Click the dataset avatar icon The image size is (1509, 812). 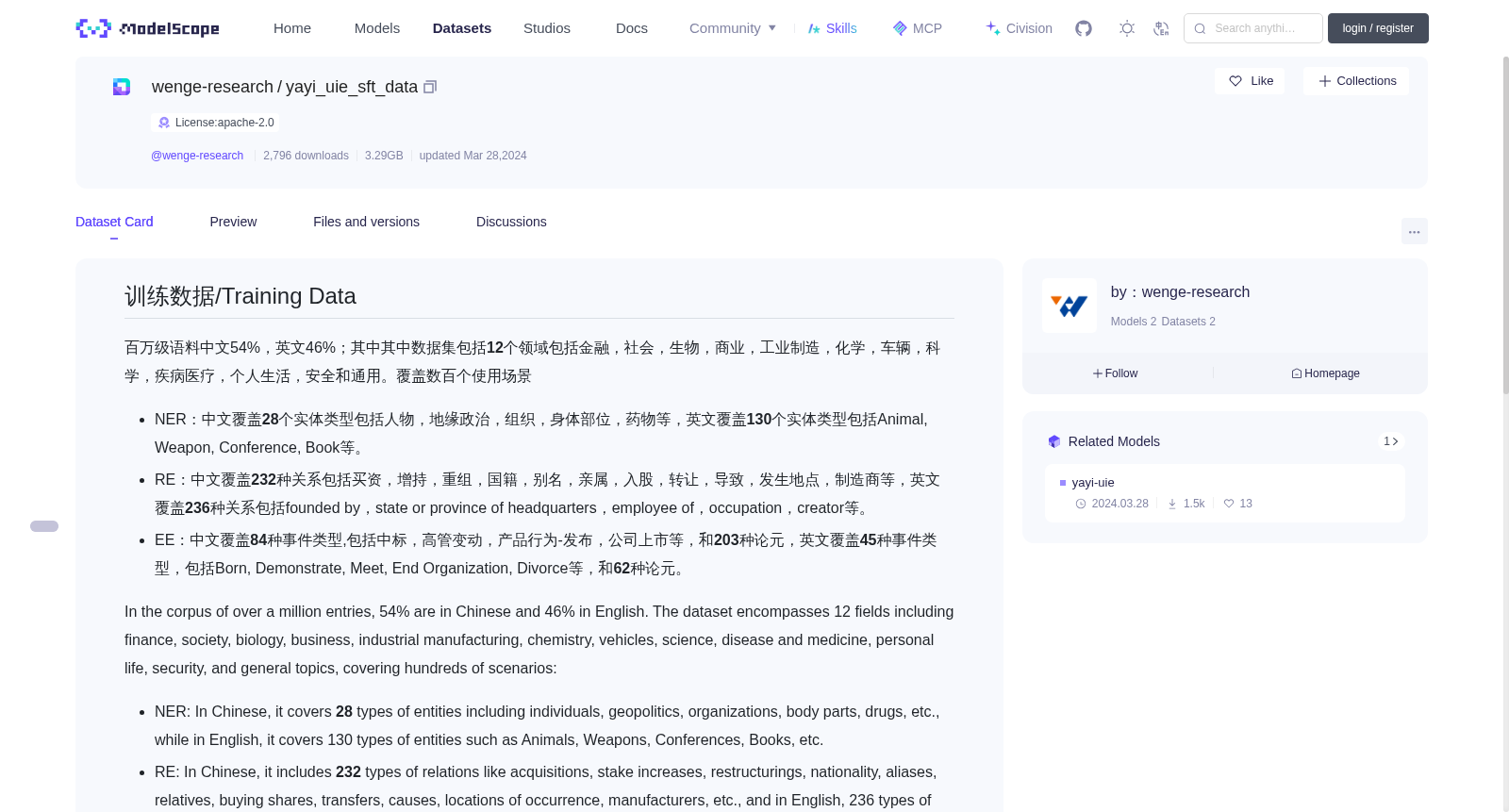(x=122, y=87)
